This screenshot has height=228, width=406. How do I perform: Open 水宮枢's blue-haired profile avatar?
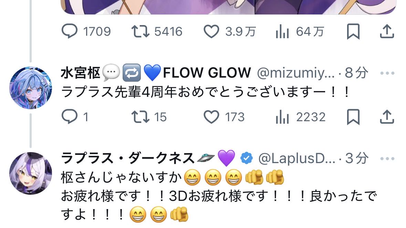[x=31, y=88]
